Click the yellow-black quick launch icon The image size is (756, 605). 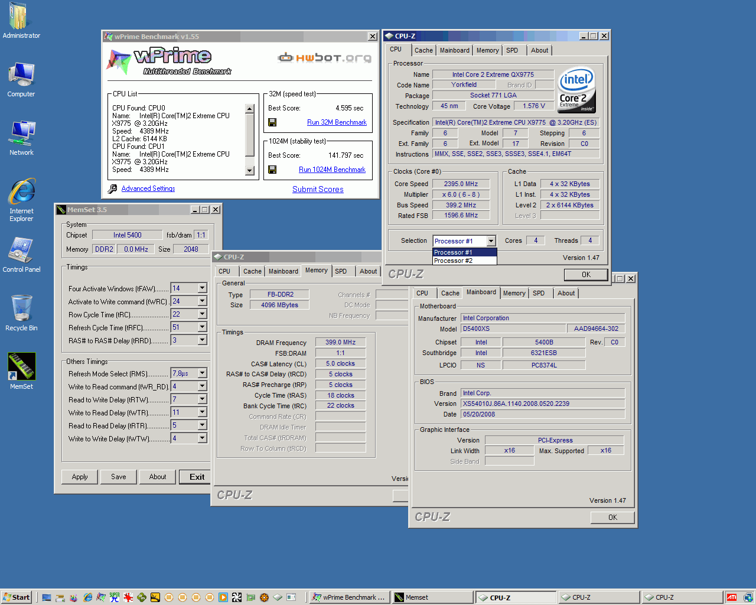point(155,597)
